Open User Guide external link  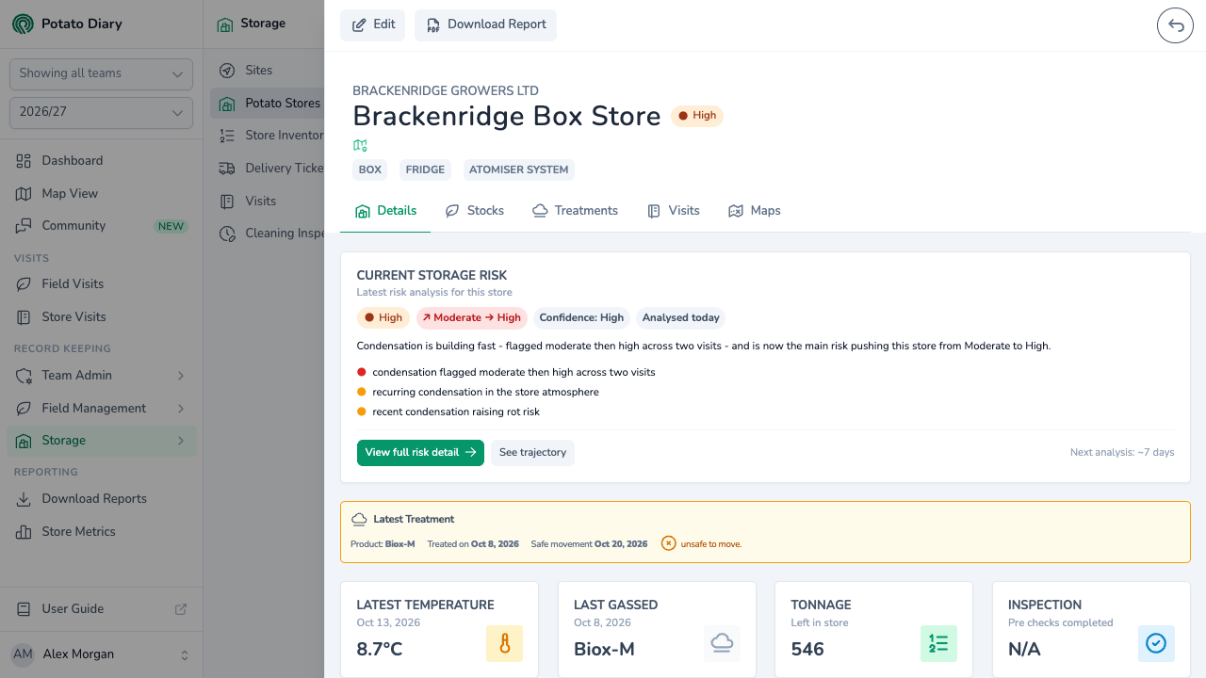(102, 609)
